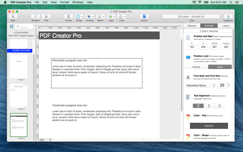Viewport: 243px width, 152px height.
Task: Click the Arrange toolbar icon
Action: point(88,16)
